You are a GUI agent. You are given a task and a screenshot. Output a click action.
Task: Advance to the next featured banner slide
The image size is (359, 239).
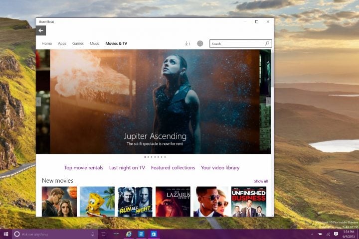[x=268, y=101]
